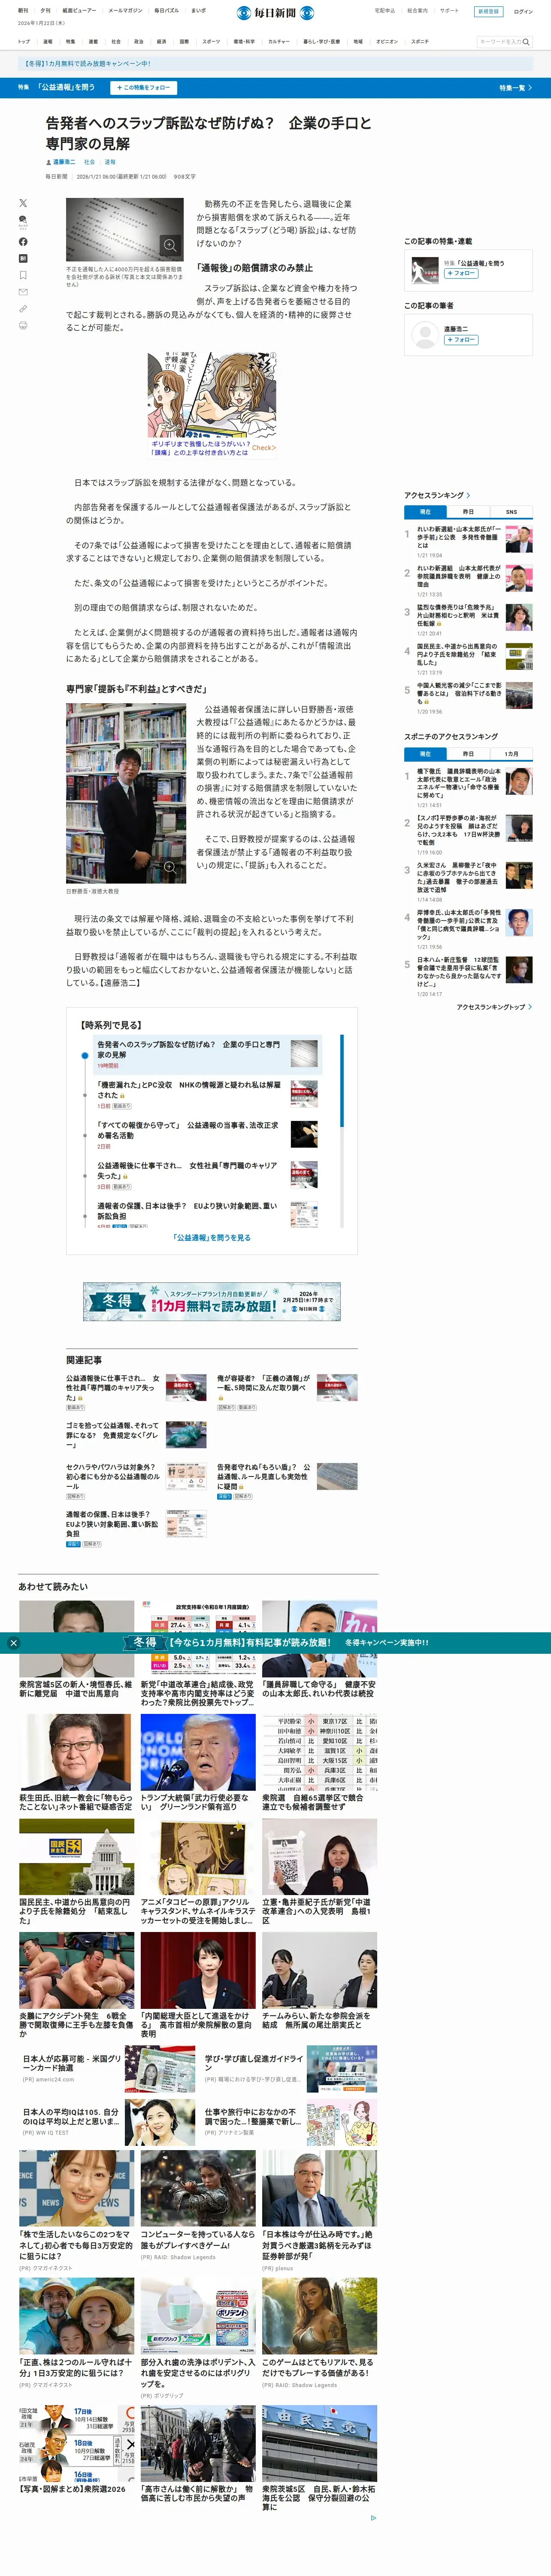The width and height of the screenshot is (551, 2576).
Task: Share the article on Facebook
Action: click(23, 242)
